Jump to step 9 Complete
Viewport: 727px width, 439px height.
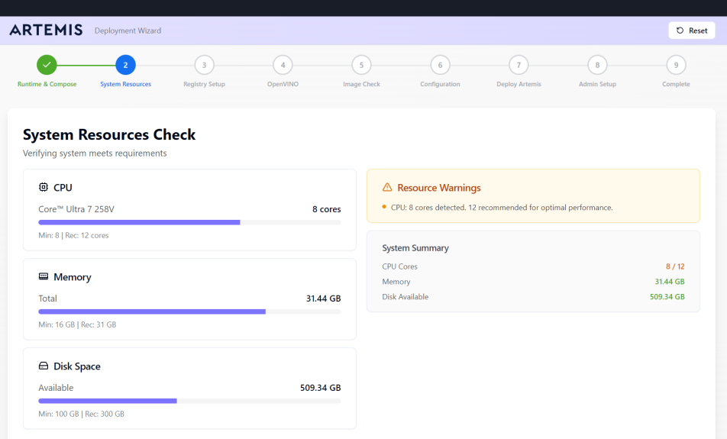pos(676,65)
